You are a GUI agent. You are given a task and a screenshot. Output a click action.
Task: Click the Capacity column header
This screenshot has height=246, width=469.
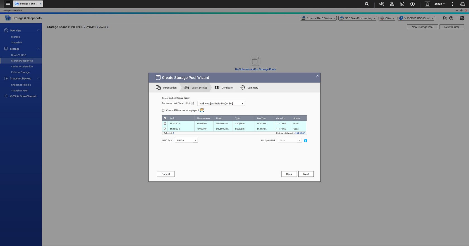tap(282, 118)
